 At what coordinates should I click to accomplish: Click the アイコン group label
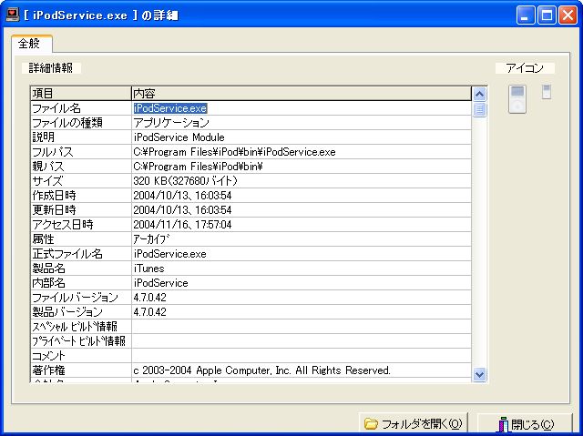coord(525,68)
